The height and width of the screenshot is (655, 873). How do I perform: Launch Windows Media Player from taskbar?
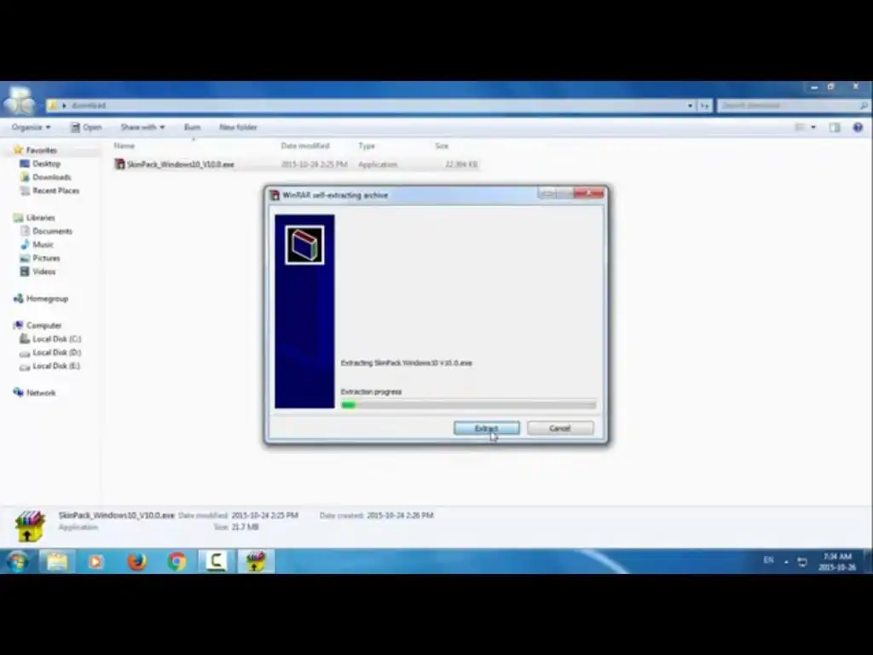[96, 561]
